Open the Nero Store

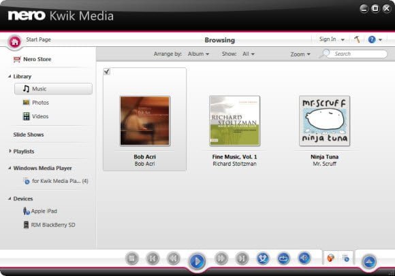32,59
